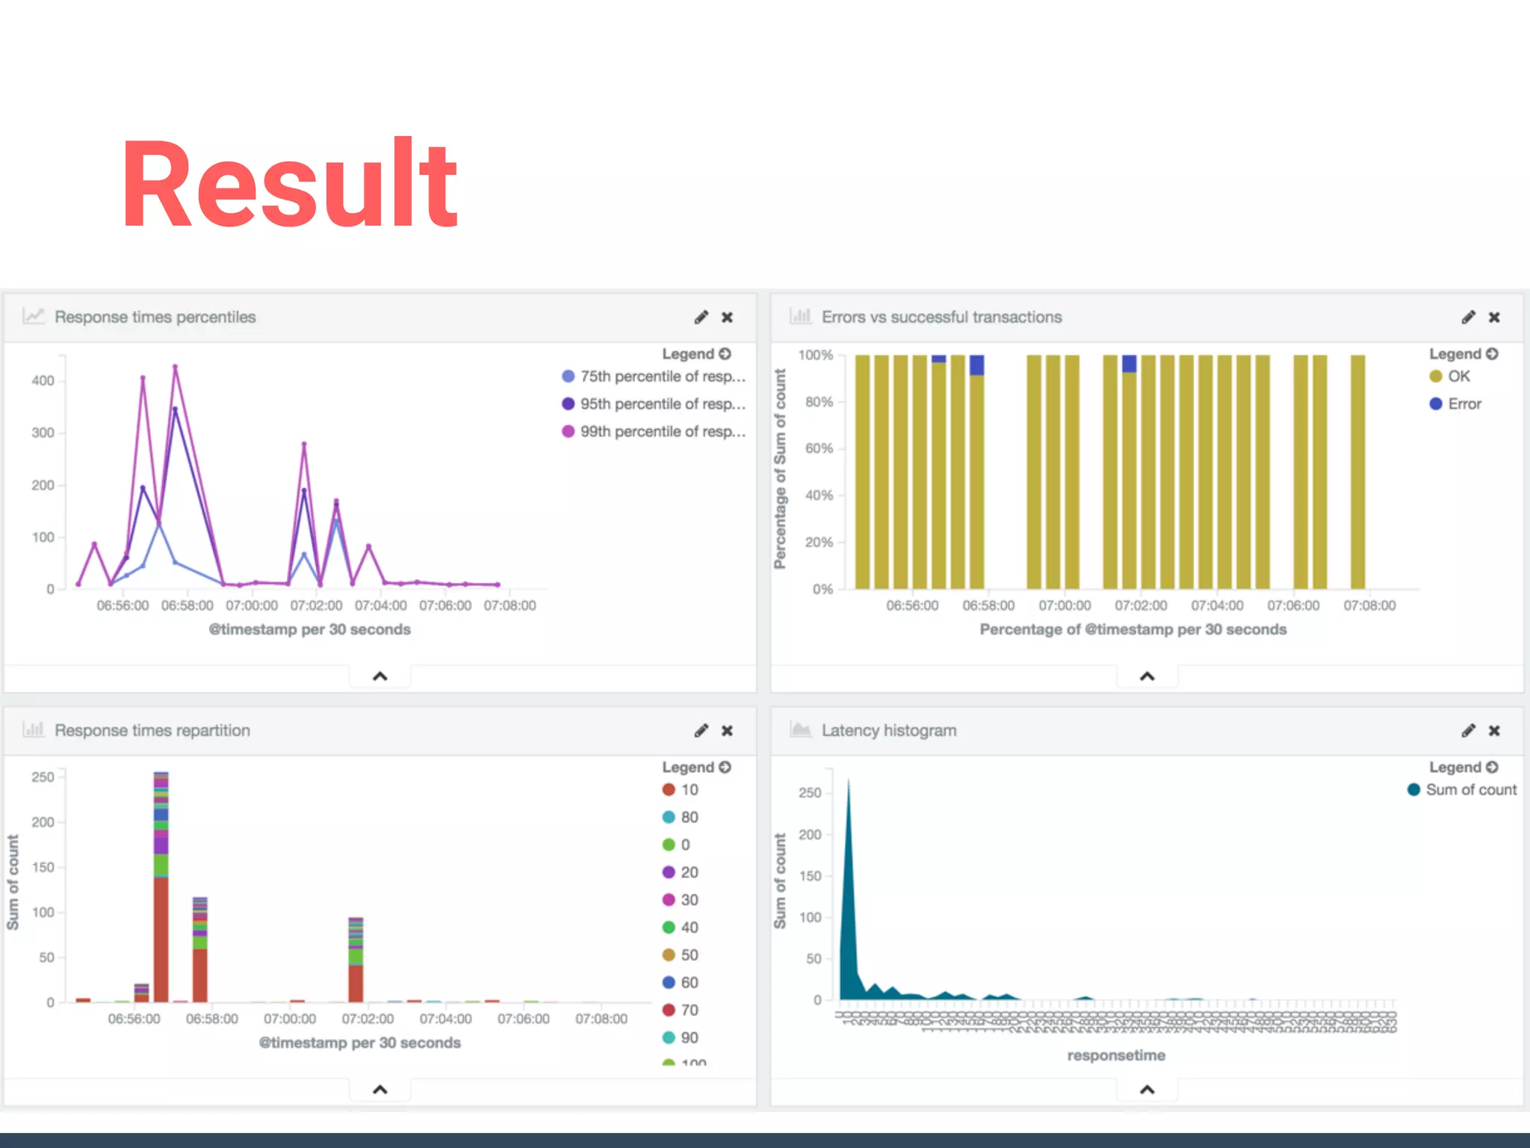Viewport: 1530px width, 1148px height.
Task: Remove the Response times percentiles panel
Action: tap(727, 317)
